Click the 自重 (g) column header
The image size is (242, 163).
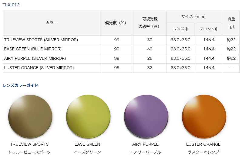[x=231, y=23]
